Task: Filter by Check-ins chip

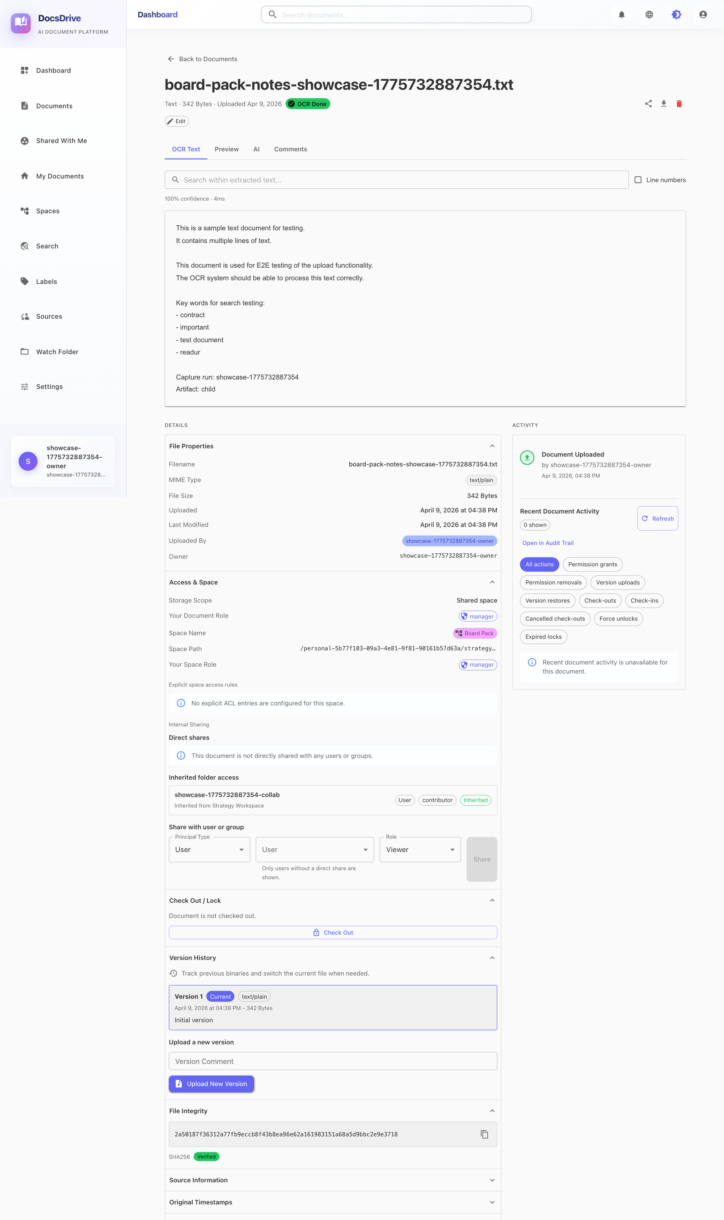Action: pos(644,601)
